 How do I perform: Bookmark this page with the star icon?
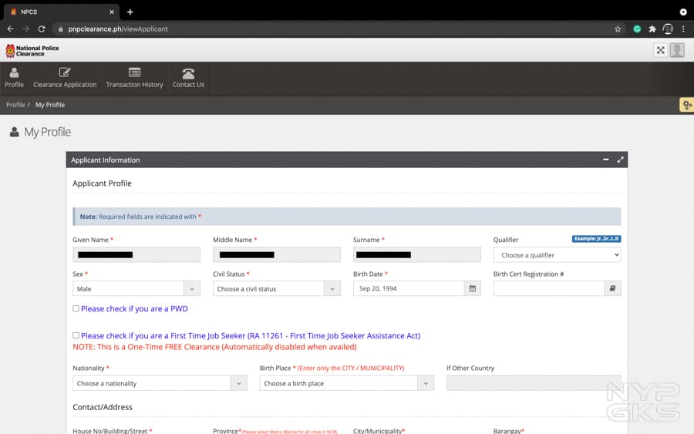coord(618,29)
